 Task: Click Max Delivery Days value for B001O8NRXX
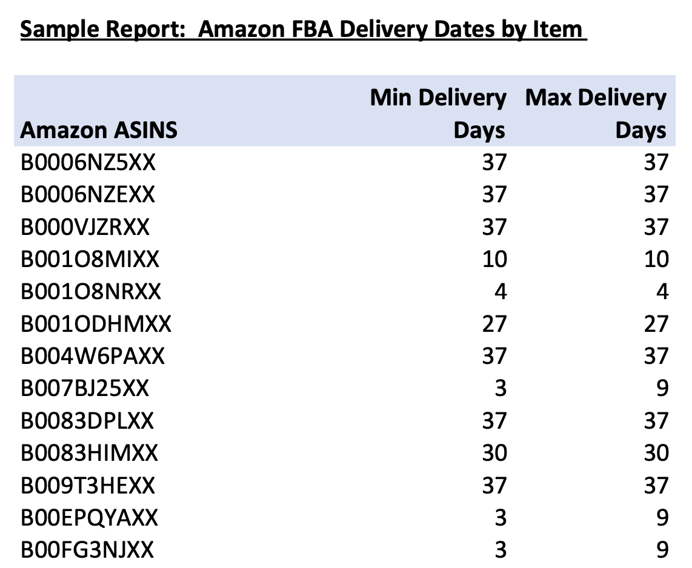point(662,292)
